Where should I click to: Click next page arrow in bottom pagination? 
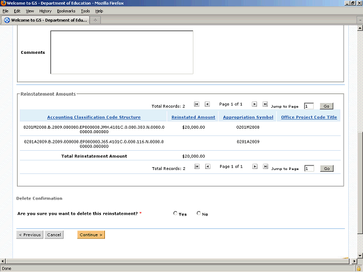255,167
